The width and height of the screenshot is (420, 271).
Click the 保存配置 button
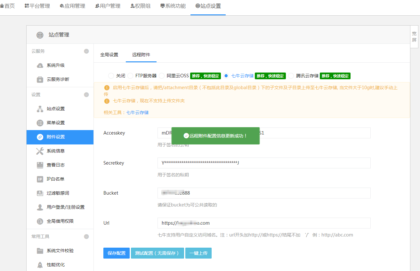tap(117, 253)
